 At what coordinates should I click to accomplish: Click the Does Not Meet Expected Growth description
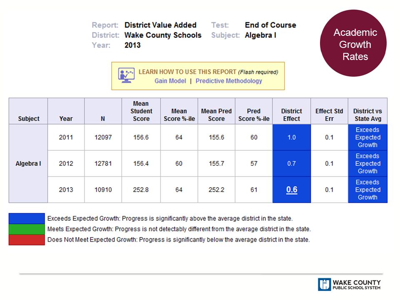179,240
